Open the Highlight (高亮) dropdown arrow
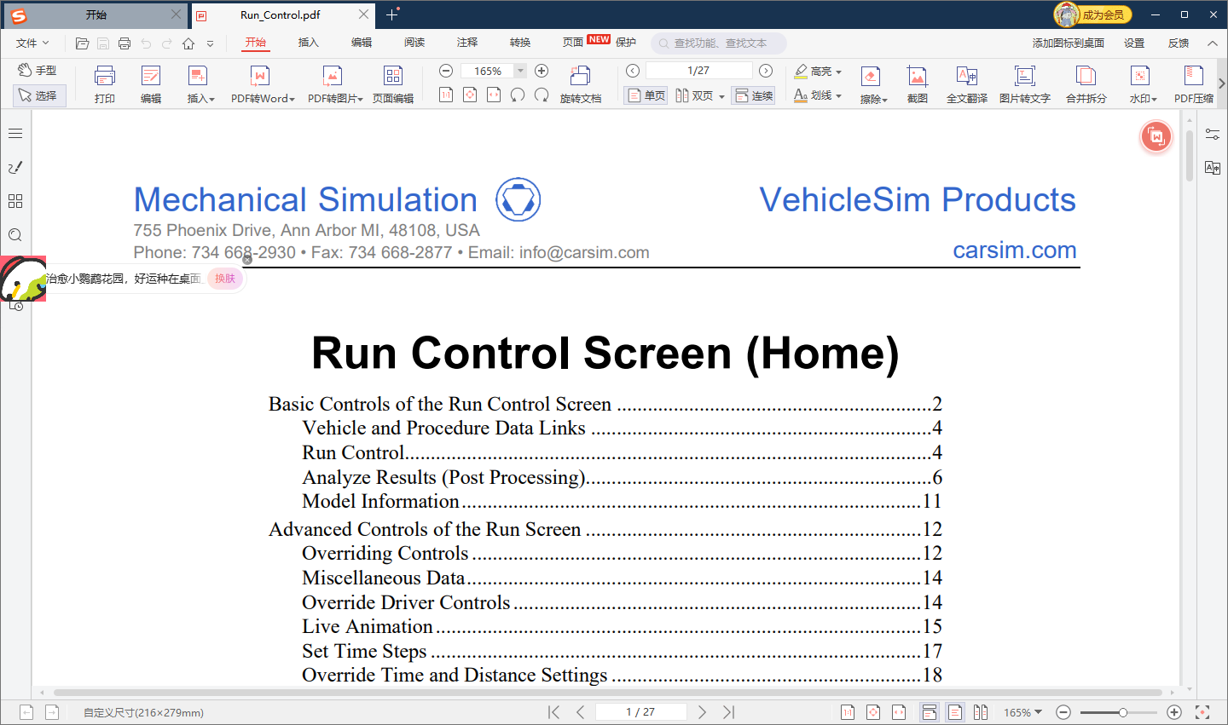Screen dimensions: 1228x725 point(839,72)
